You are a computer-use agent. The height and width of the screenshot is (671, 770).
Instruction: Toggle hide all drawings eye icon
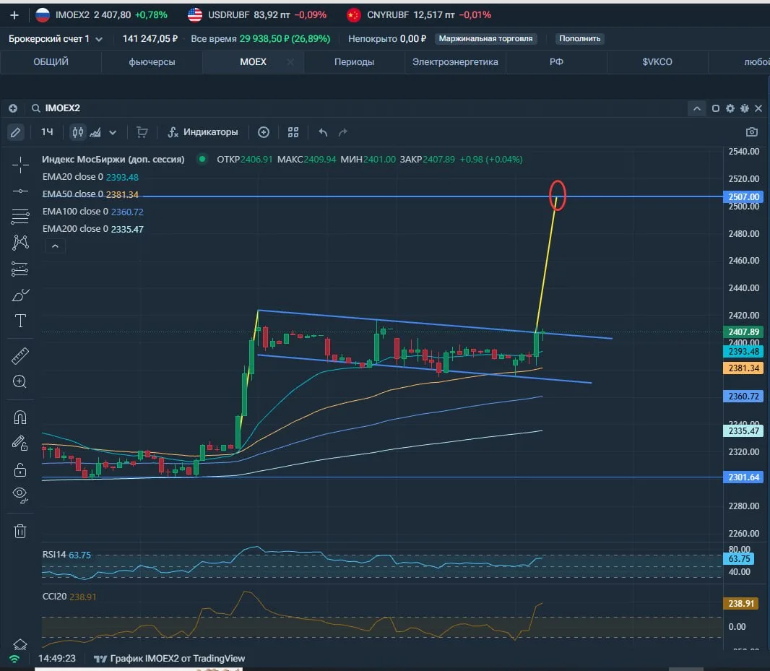20,495
